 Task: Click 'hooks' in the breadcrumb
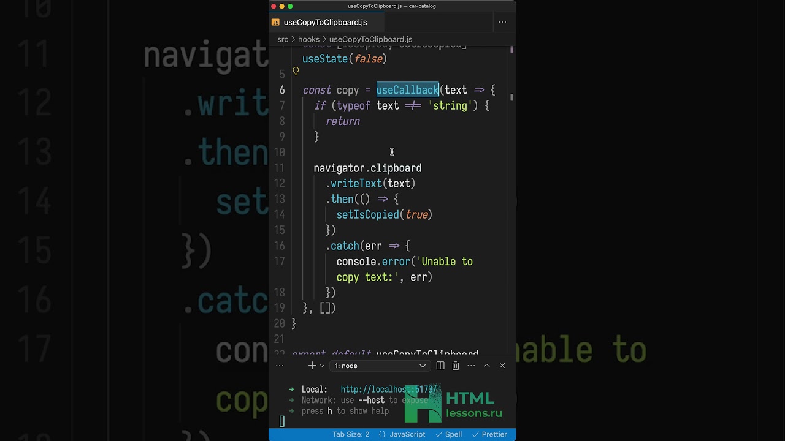(x=308, y=39)
